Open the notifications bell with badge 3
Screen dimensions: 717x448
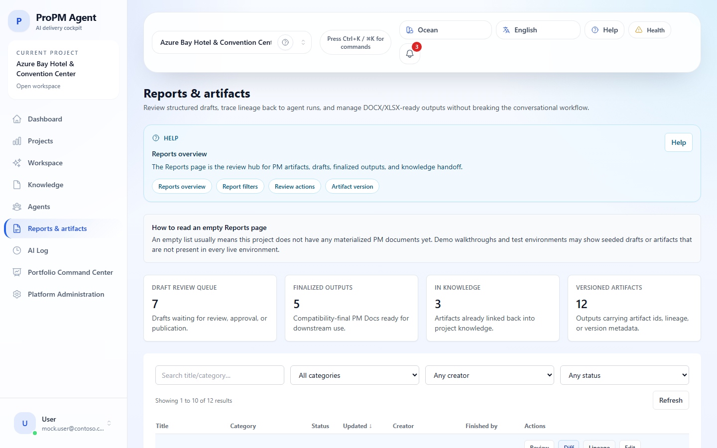click(x=409, y=53)
